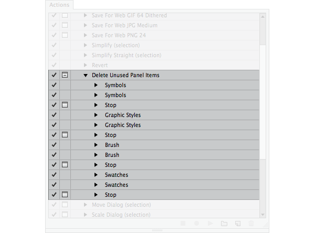Uncheck the Delete Unused Panel Items checkmark

54,76
